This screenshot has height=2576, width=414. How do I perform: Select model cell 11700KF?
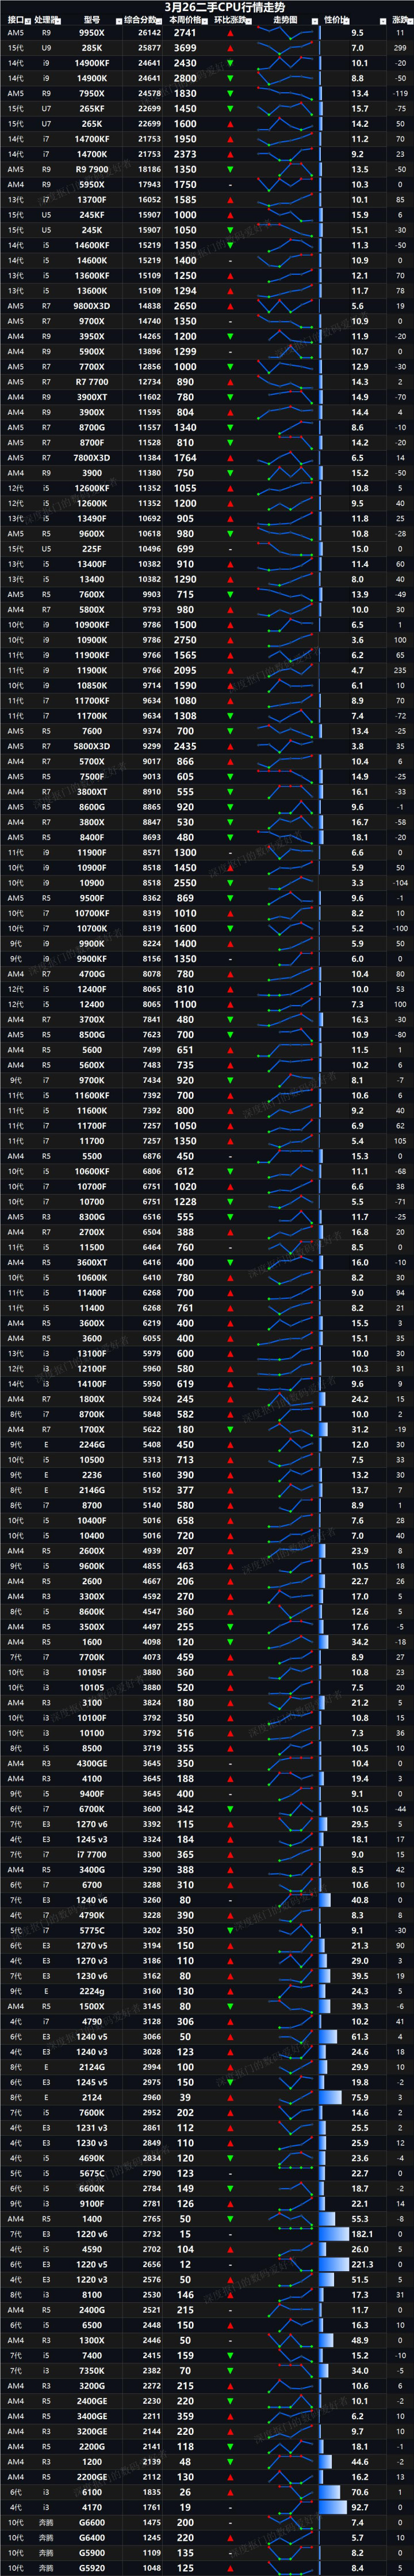point(92,700)
